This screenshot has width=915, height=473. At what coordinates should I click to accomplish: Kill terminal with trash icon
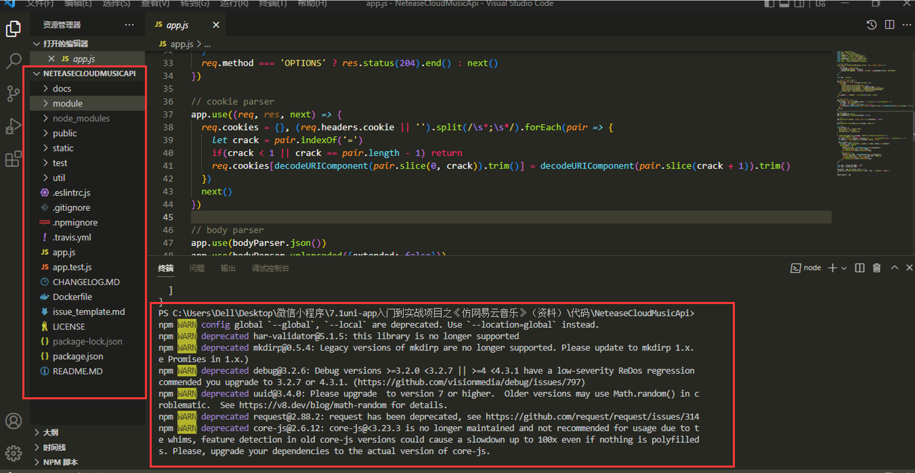[x=877, y=268]
